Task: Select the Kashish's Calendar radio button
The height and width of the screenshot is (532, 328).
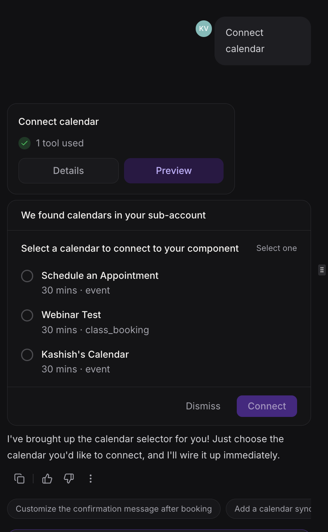Action: pyautogui.click(x=27, y=355)
